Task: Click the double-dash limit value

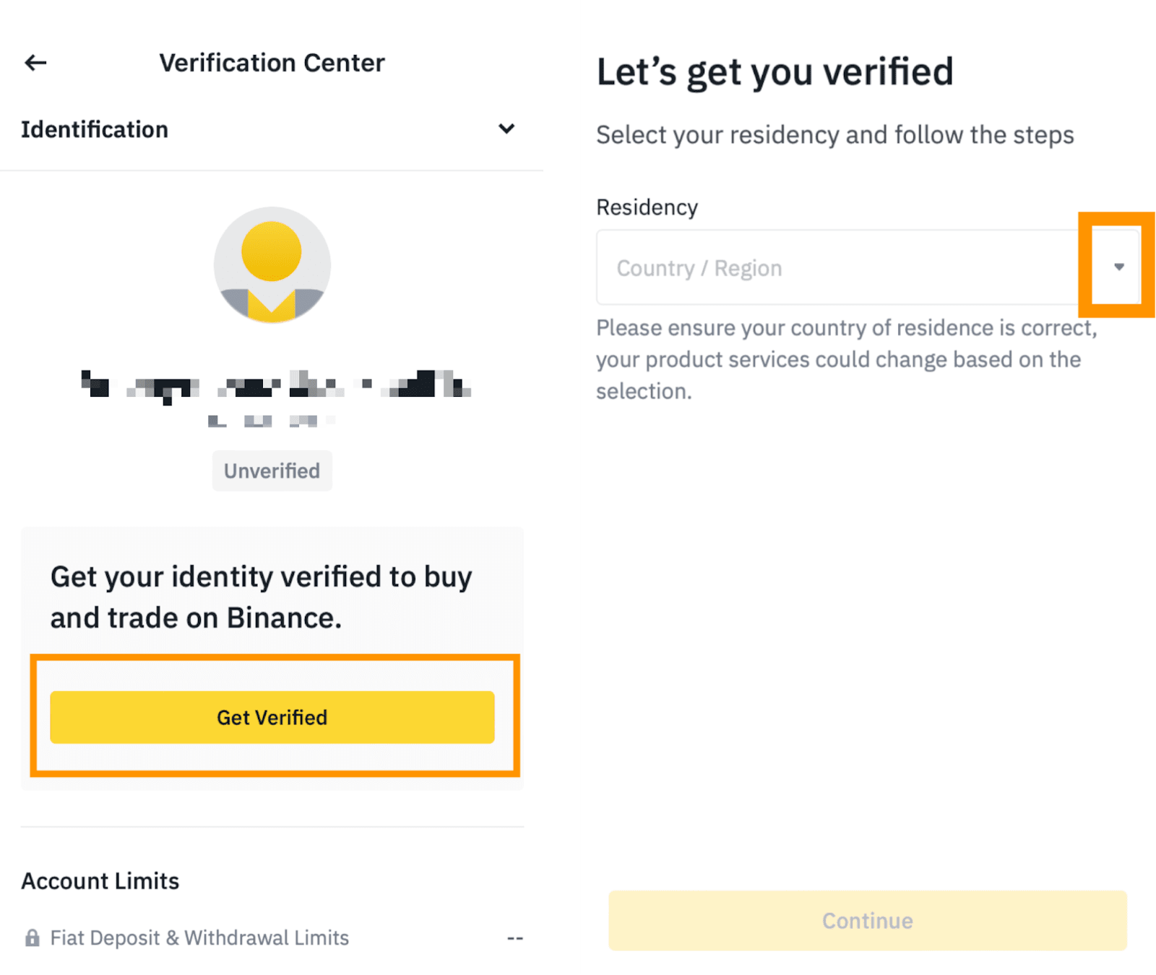Action: (514, 938)
